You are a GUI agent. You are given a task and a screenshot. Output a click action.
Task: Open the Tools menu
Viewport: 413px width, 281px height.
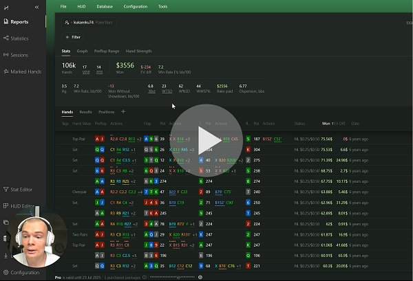[x=162, y=5]
